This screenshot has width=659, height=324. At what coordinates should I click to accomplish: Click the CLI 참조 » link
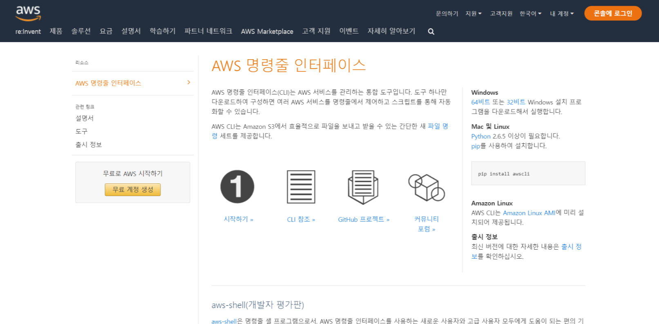301,219
